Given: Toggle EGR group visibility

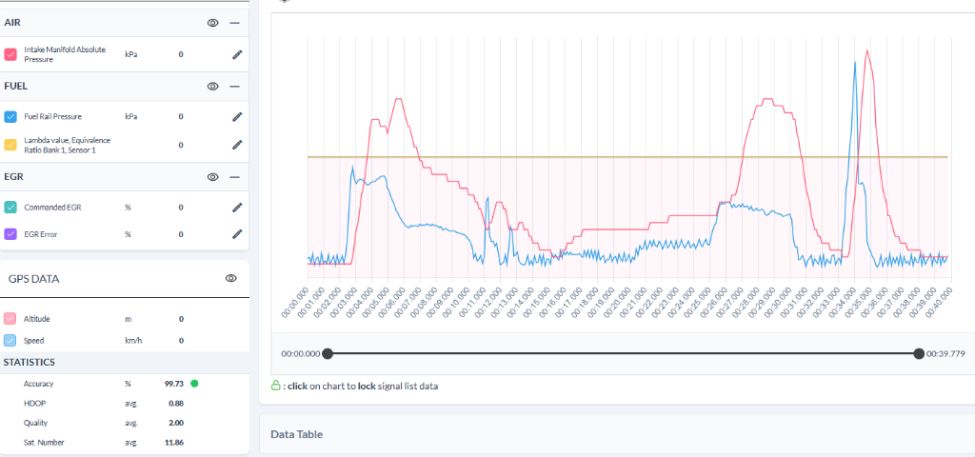Looking at the screenshot, I should tap(212, 177).
